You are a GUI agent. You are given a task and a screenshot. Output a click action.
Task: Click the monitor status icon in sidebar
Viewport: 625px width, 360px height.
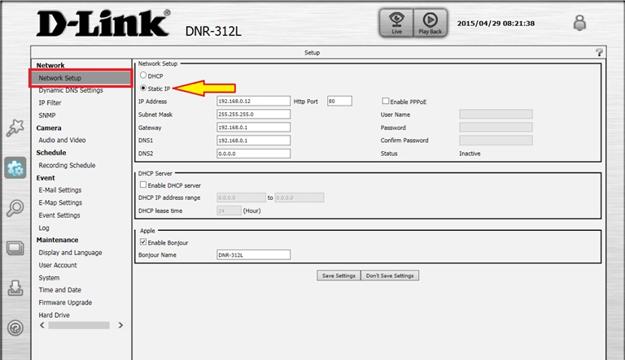pyautogui.click(x=15, y=248)
